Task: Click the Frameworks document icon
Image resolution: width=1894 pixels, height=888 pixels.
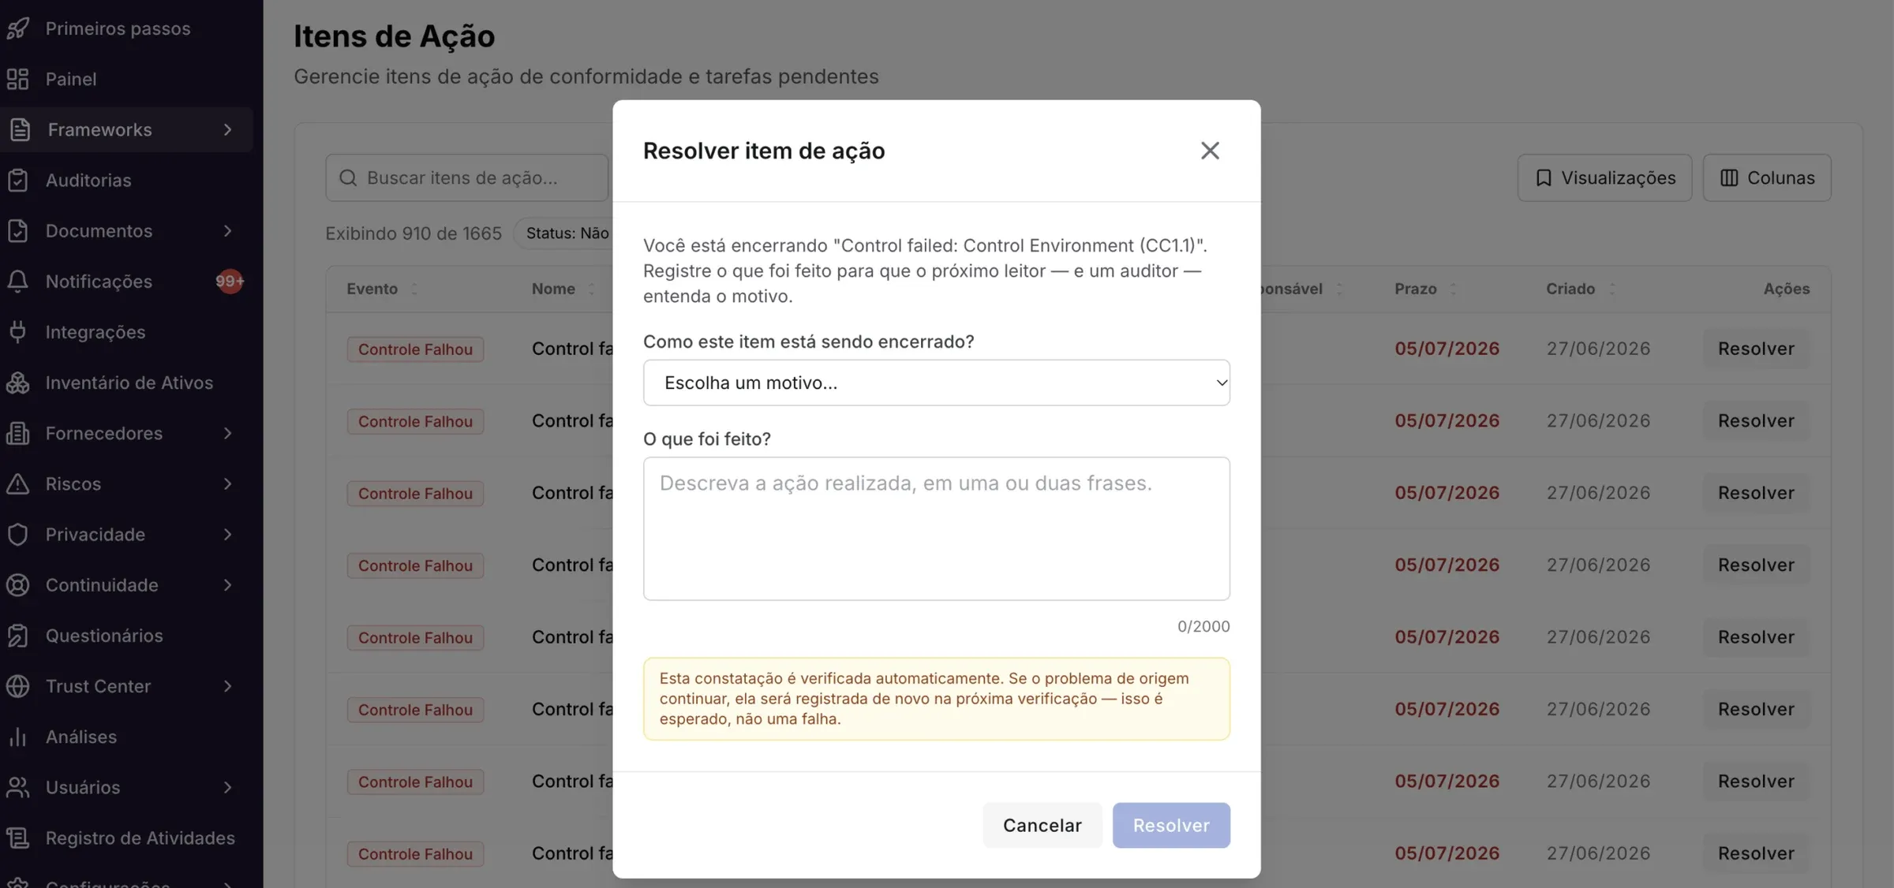Action: [20, 129]
